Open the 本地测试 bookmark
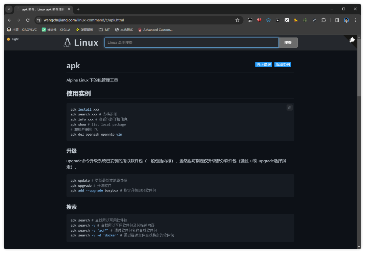The height and width of the screenshot is (253, 365). (124, 30)
